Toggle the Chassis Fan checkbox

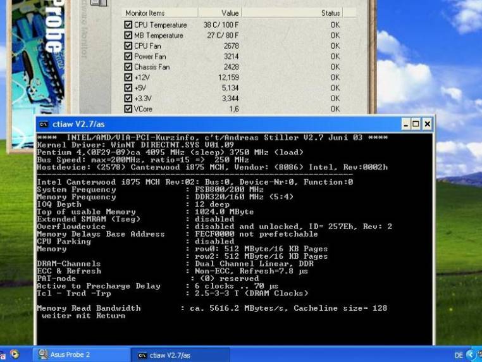point(128,66)
